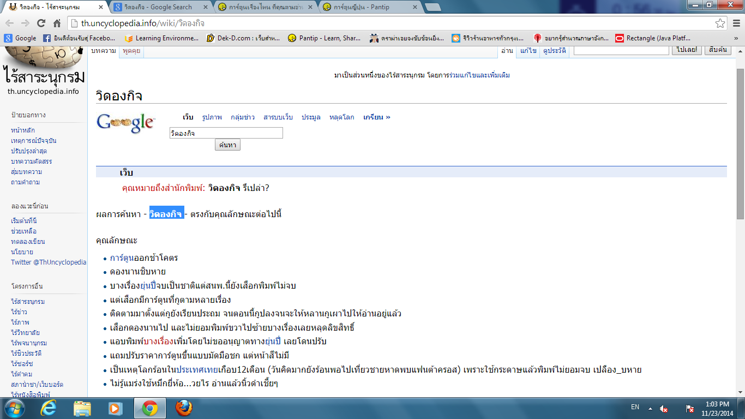745x419 pixels.
Task: Open the แก้ไข edit tab
Action: point(528,51)
